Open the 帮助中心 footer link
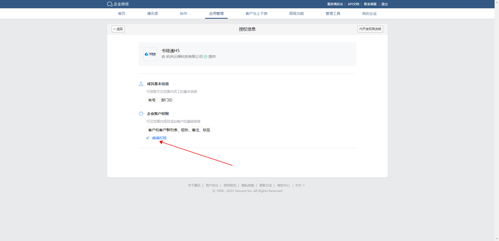Image resolution: width=499 pixels, height=241 pixels. coord(284,185)
